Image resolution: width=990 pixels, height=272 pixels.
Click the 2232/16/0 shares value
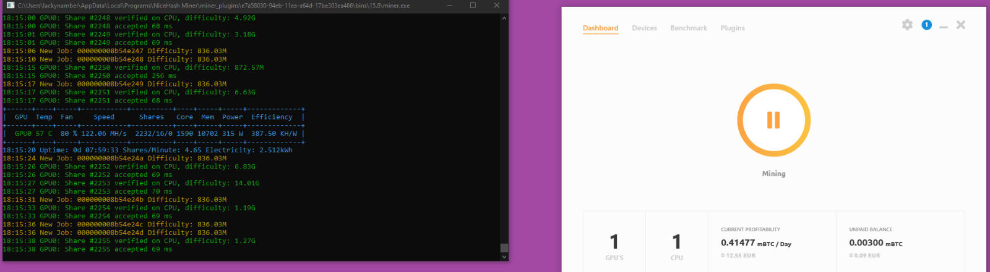pos(153,133)
